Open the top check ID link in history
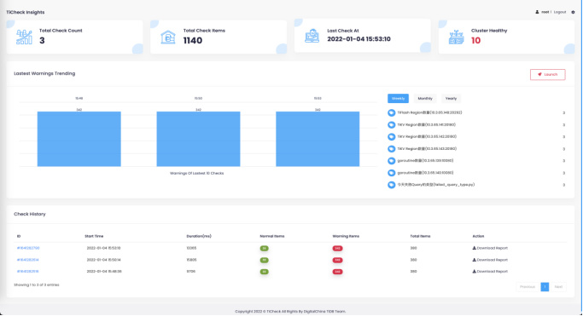Screen dimensions: 583x316 [x=28, y=248]
